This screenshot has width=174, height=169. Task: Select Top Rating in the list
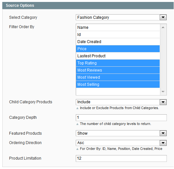tap(118, 63)
